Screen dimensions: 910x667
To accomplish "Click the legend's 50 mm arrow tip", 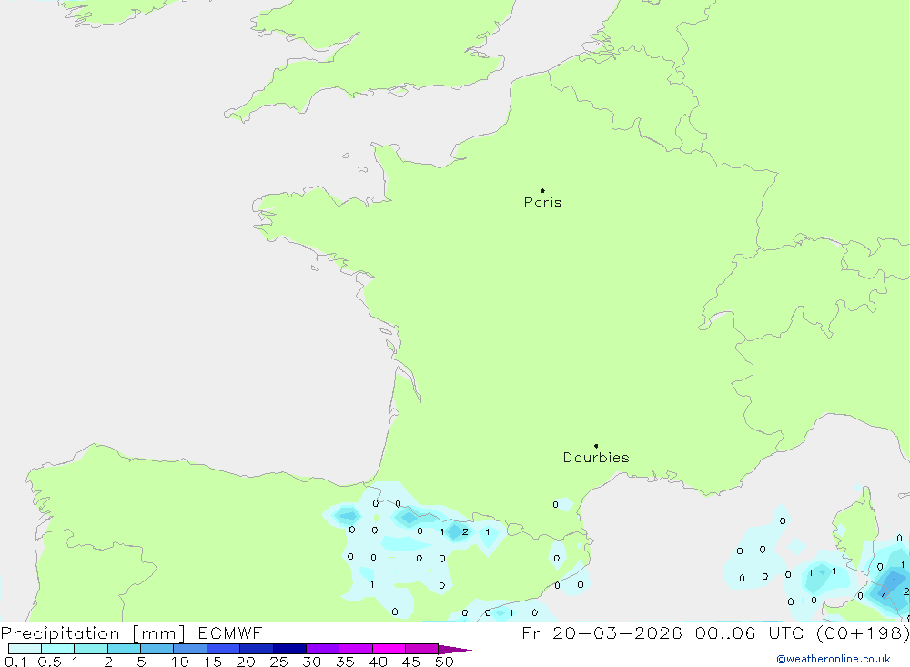I will coord(456,649).
